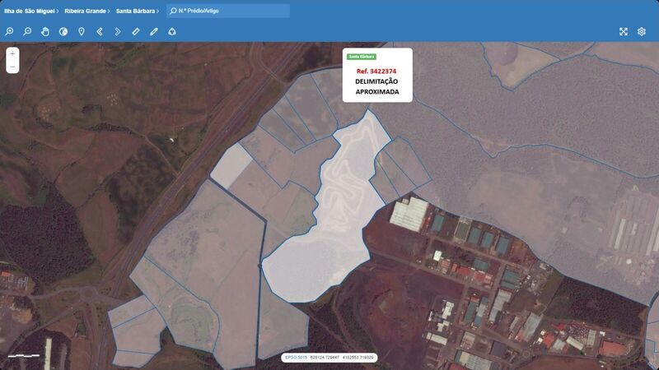659x370 pixels.
Task: Click the globe full extent icon
Action: [63, 31]
